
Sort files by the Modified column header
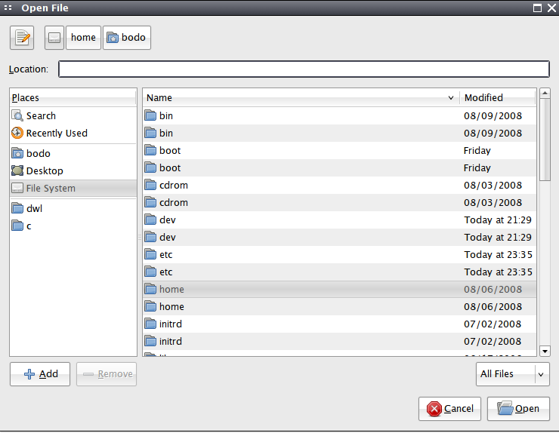[496, 97]
